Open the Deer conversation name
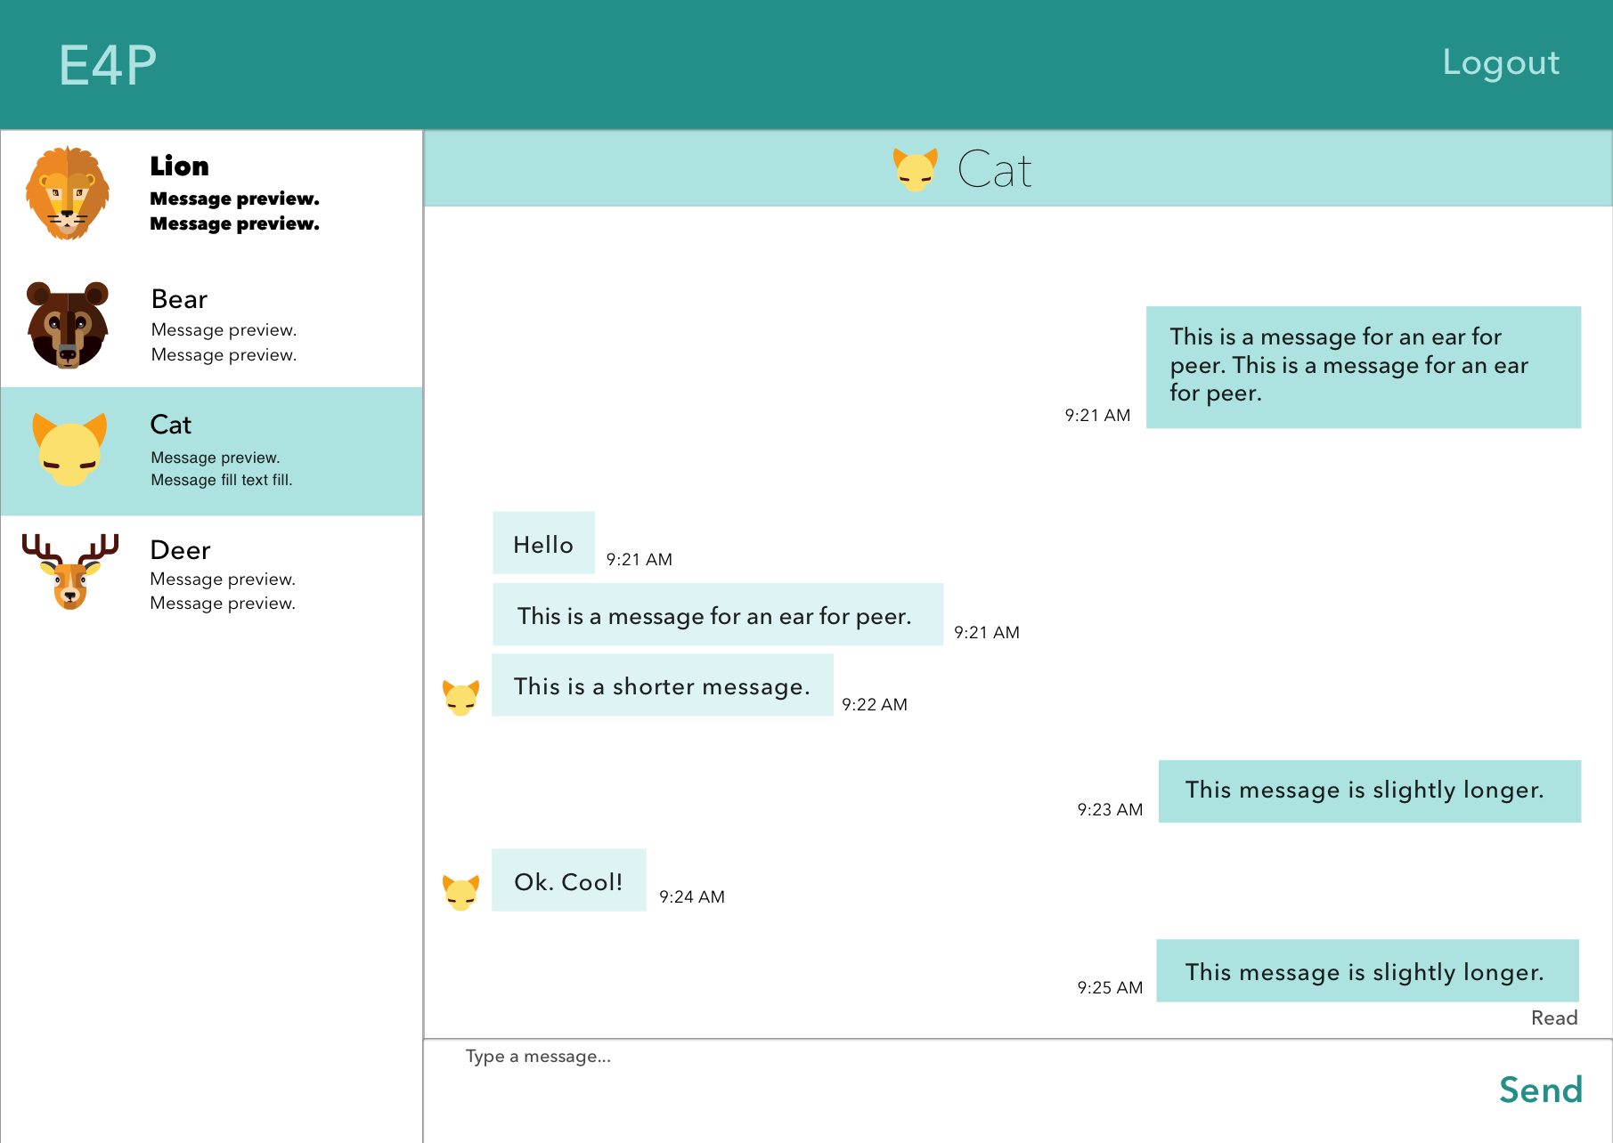 tap(181, 550)
